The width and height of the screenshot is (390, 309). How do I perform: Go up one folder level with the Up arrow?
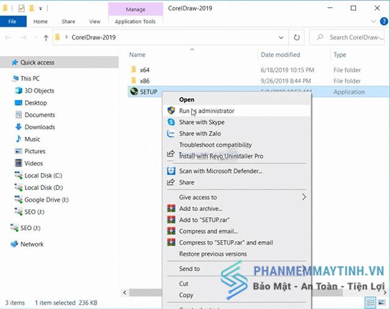[46, 38]
